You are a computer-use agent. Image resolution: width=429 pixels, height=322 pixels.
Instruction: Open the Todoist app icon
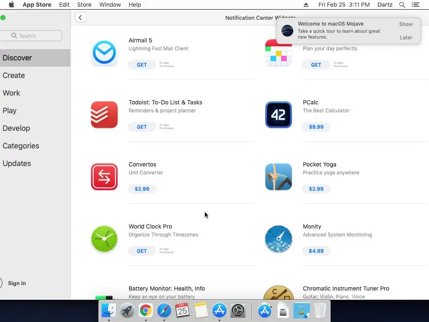point(104,115)
